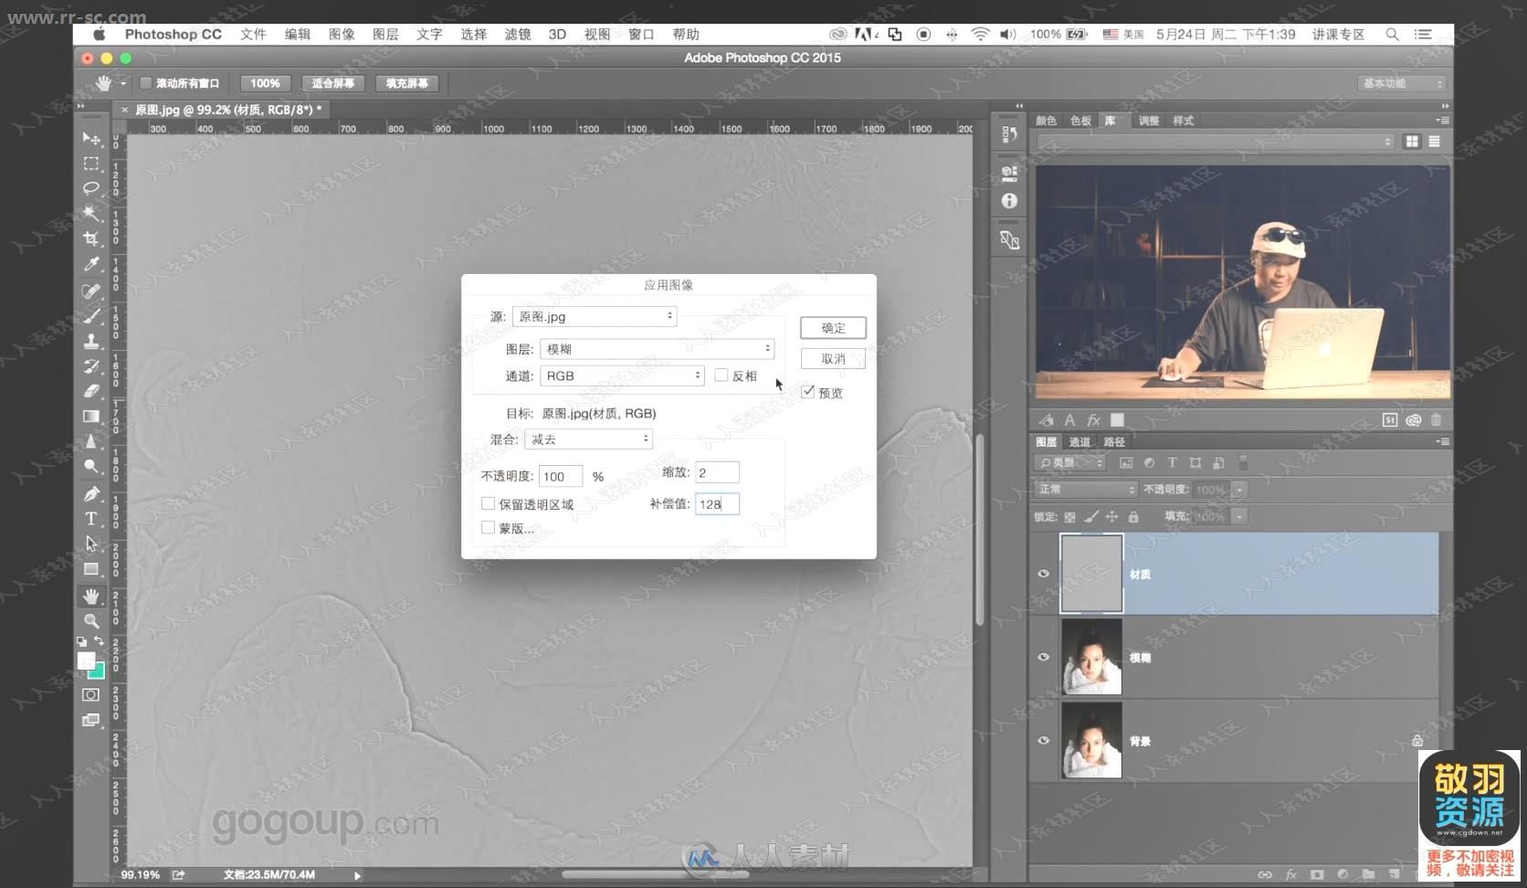Click the foreground color swatch
1527x888 pixels.
86,661
